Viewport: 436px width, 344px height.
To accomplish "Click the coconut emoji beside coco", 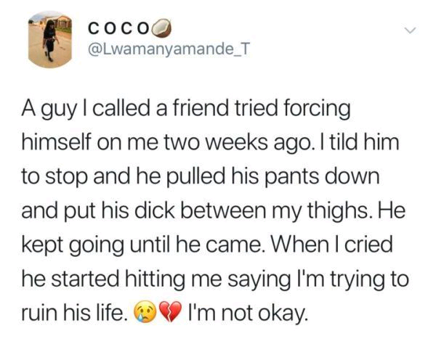I will point(163,28).
